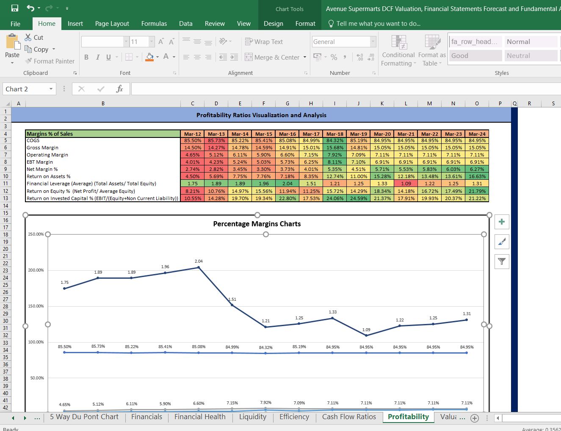
Task: Open the Cash Flow Ratios sheet
Action: coord(349,417)
